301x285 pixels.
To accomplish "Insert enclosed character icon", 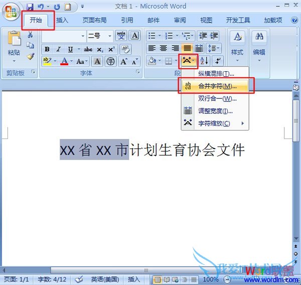I will coord(110,61).
